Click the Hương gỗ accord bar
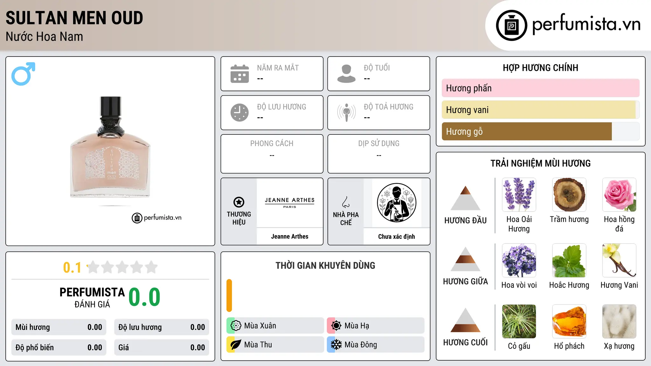651x366 pixels. (540, 132)
